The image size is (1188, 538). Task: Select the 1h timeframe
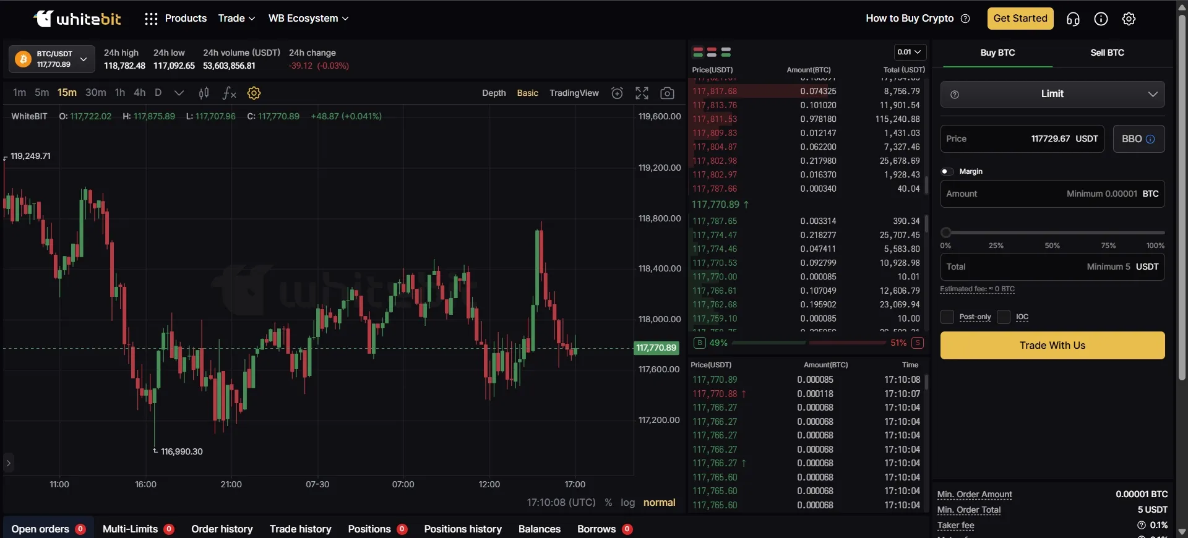coord(119,93)
